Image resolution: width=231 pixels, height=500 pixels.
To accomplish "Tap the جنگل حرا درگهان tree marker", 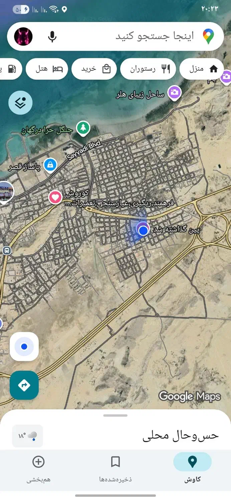I will coord(83,128).
